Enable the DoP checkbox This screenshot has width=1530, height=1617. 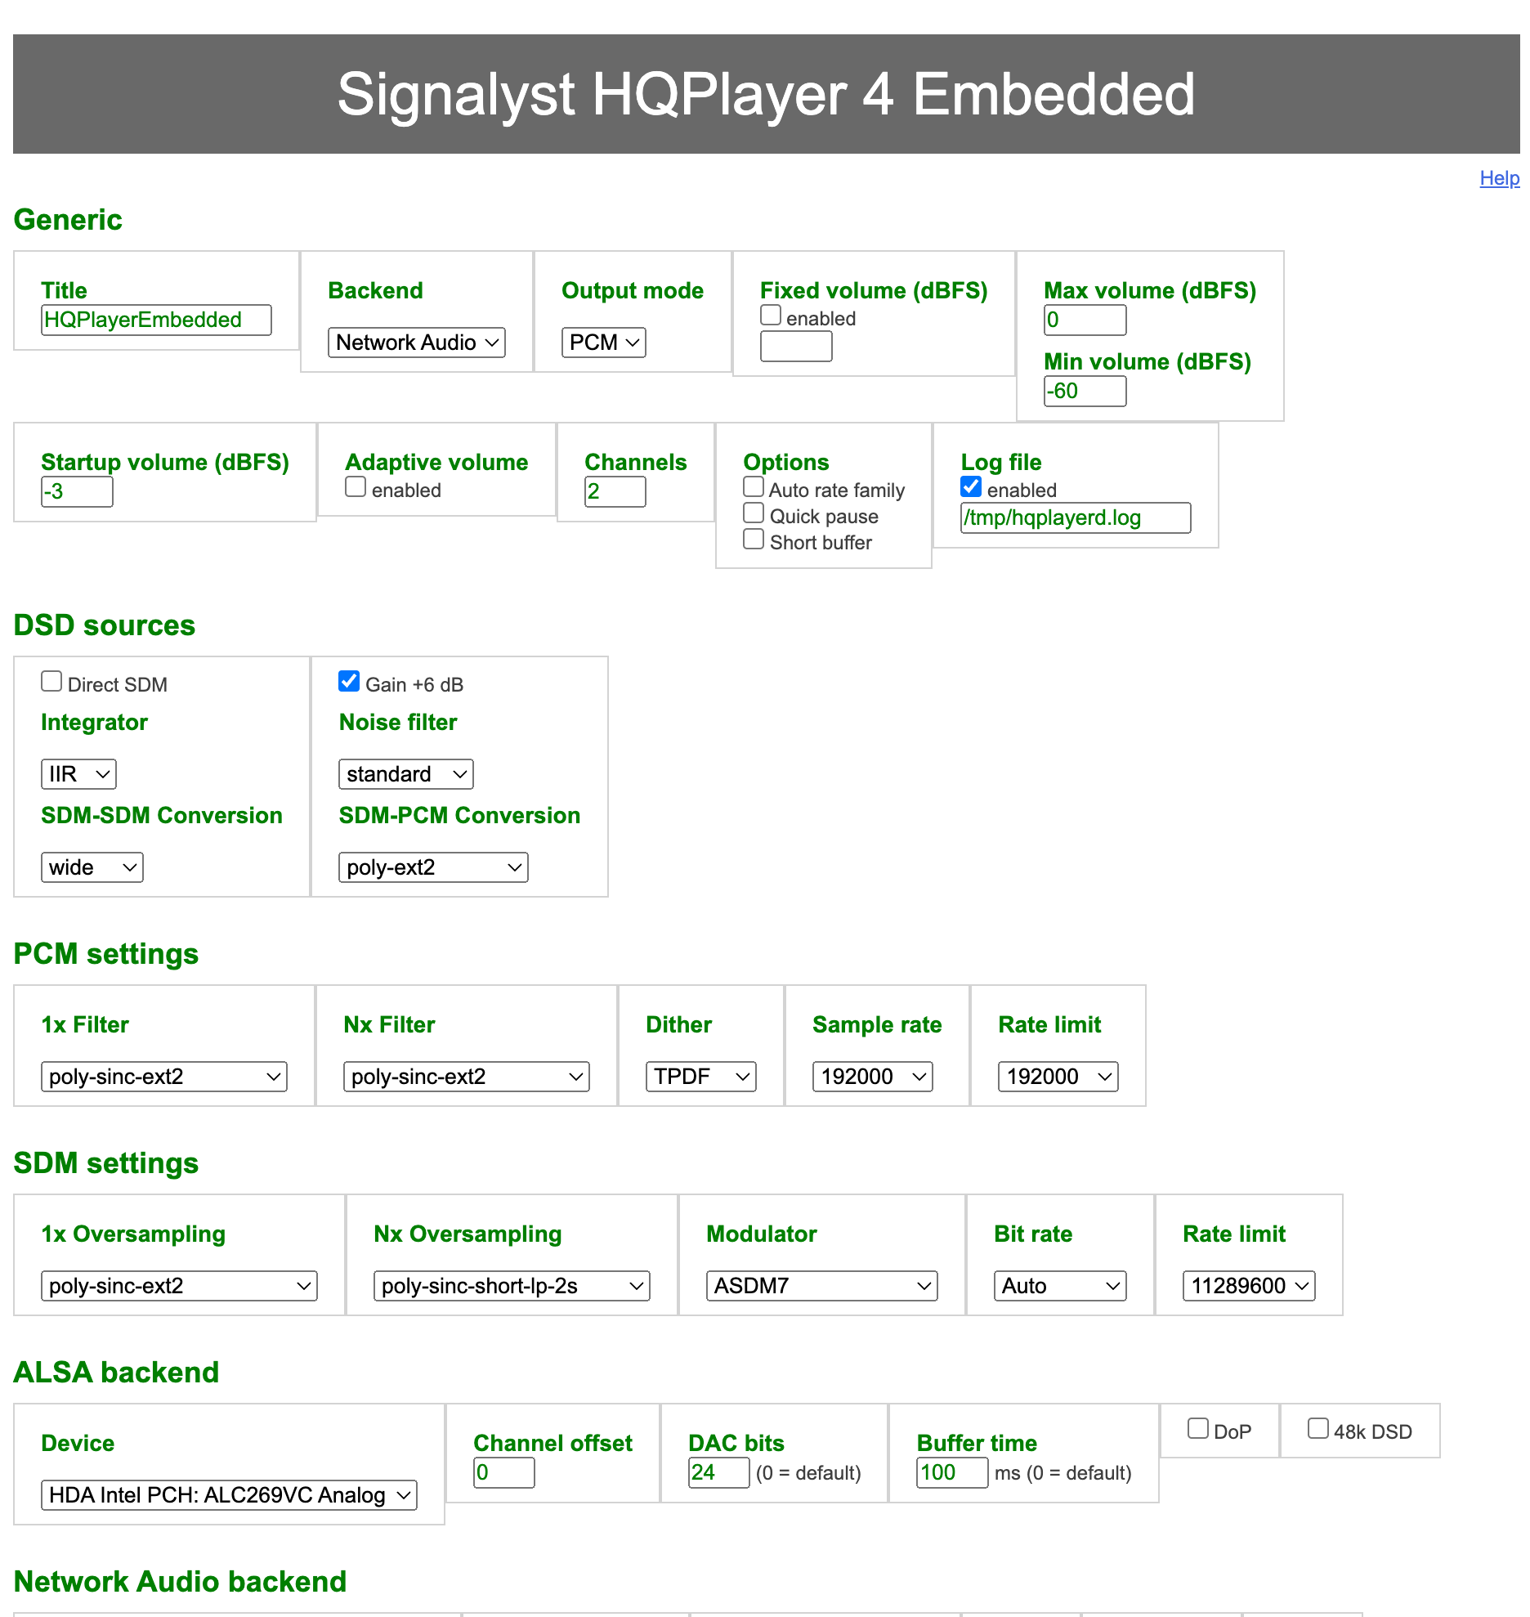1198,1429
